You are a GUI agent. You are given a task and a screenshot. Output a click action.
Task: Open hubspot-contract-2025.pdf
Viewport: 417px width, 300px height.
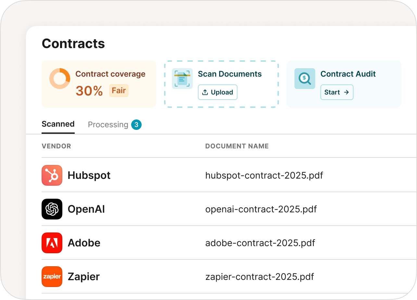click(x=264, y=175)
